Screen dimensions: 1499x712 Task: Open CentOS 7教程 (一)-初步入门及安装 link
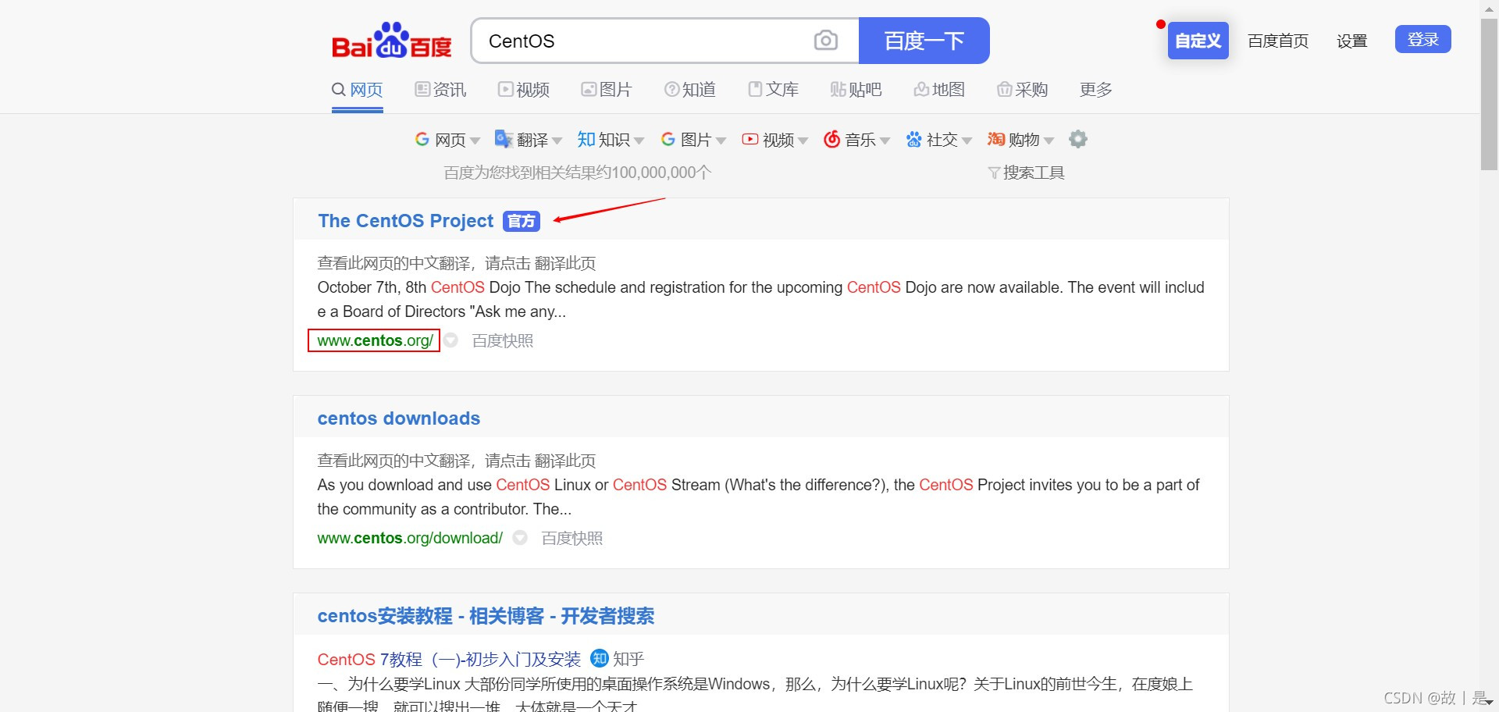click(x=449, y=659)
